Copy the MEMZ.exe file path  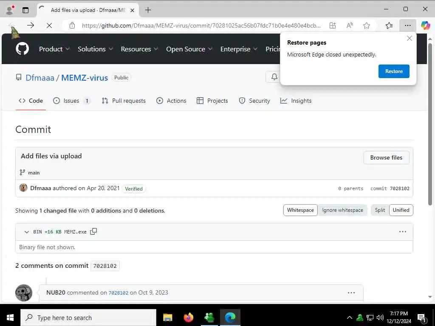coord(93,231)
